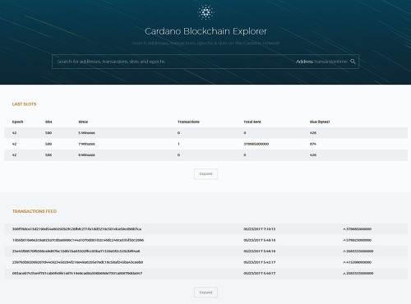
Task: Click the Total Sent column header
Action: click(x=252, y=122)
